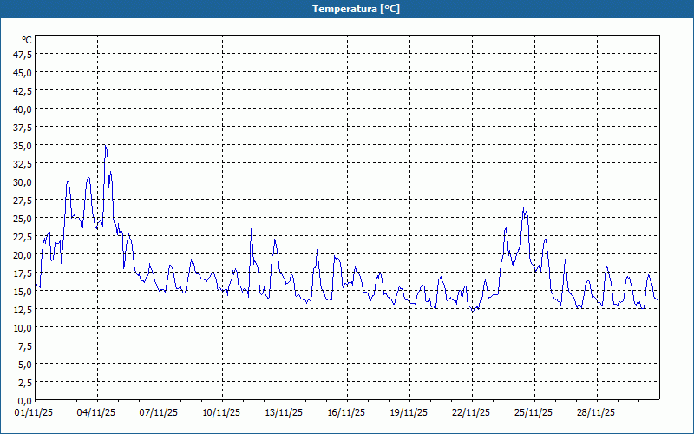Select the 04/11/25 date on x-axis
This screenshot has height=434, width=694.
[97, 412]
